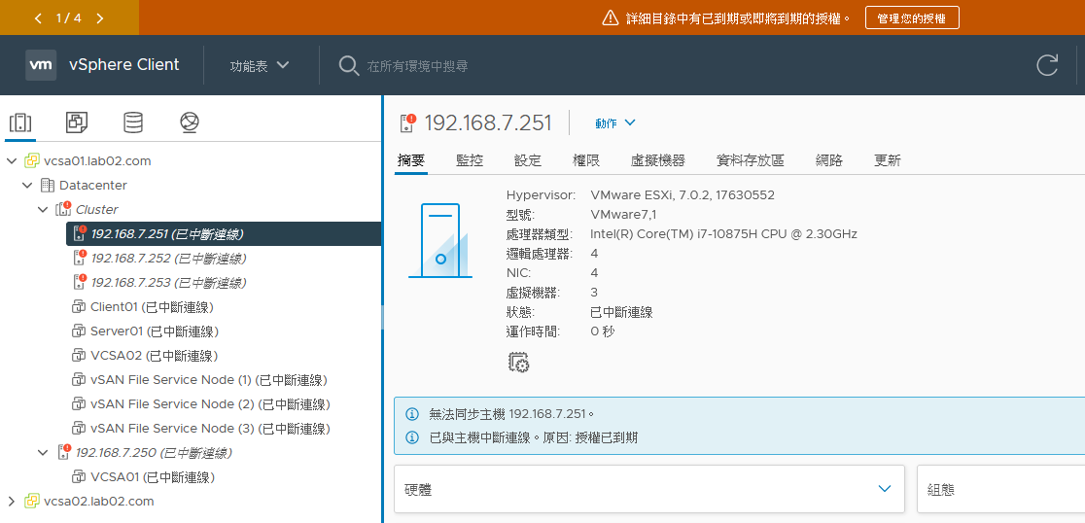1085x523 pixels.
Task: Open the Hosts and Clusters inventory view
Action: (x=20, y=123)
